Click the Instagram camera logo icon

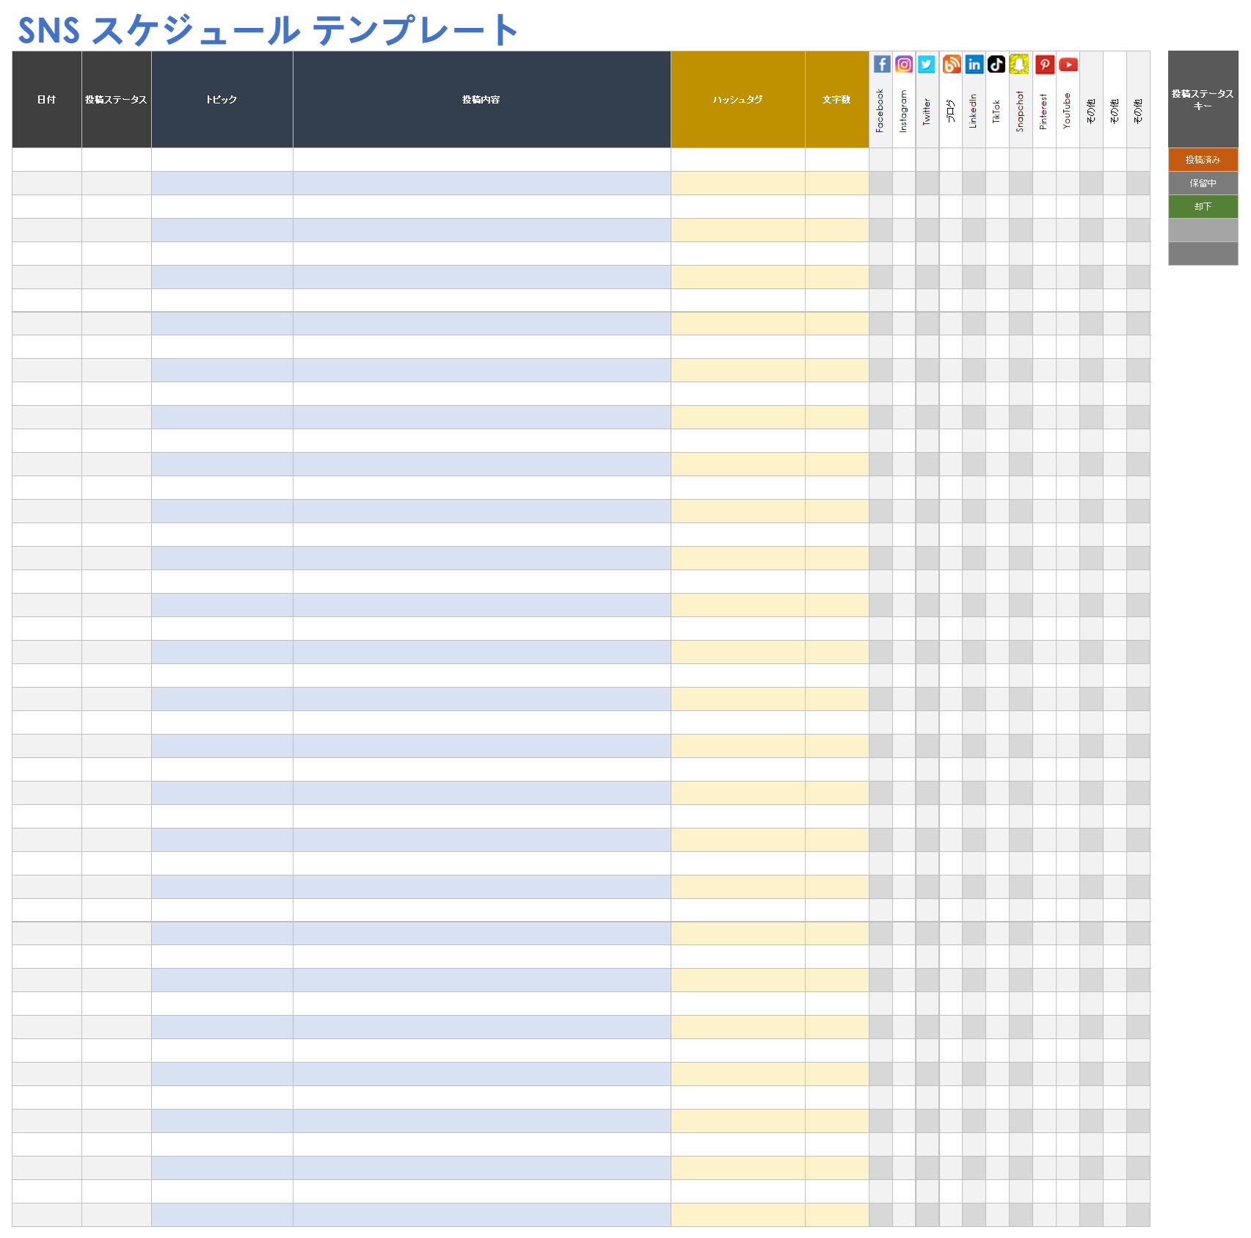(905, 65)
